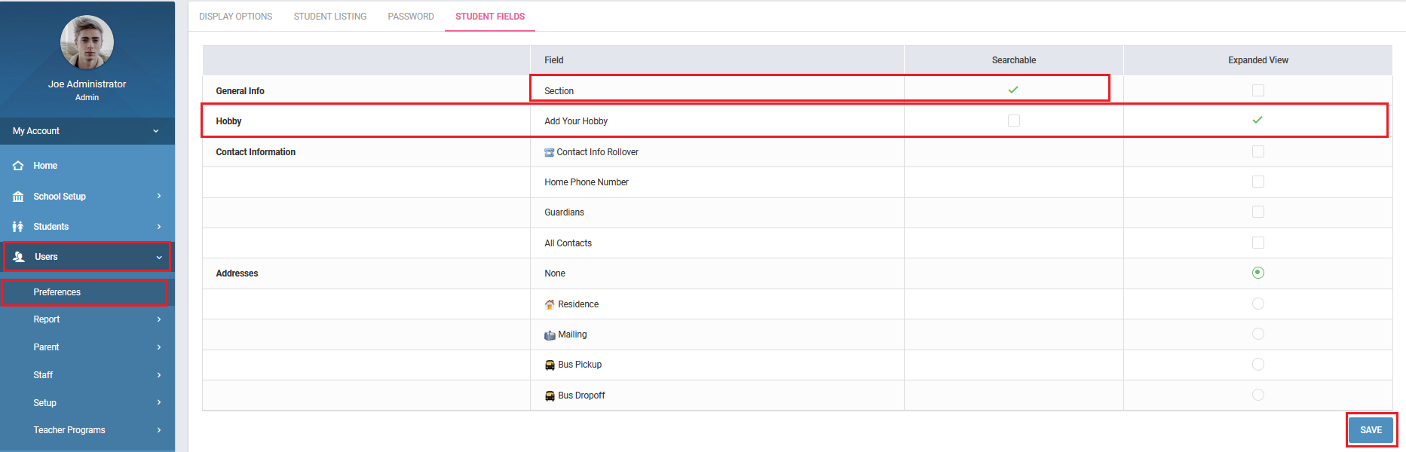Screen dimensions: 1406x452
Task: Uncheck Searchable for the Section field
Action: coord(1013,90)
